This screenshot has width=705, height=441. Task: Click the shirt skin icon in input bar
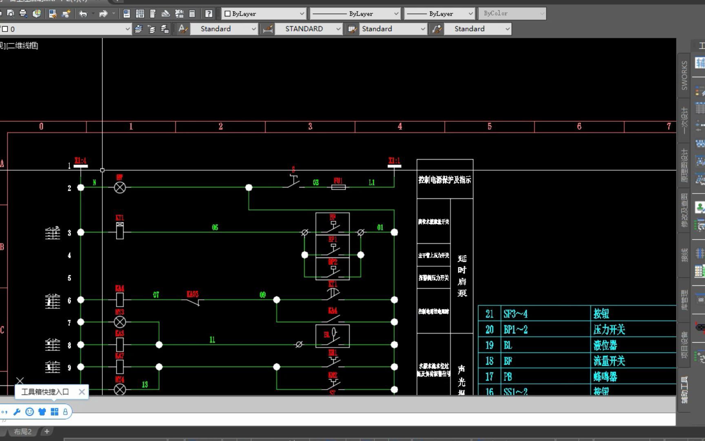[42, 412]
